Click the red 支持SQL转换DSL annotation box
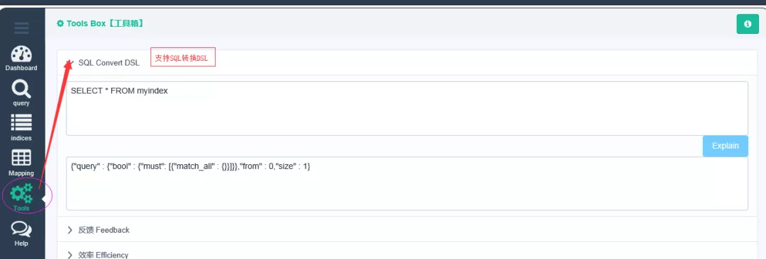Viewport: 766px width, 259px height. pyautogui.click(x=183, y=58)
